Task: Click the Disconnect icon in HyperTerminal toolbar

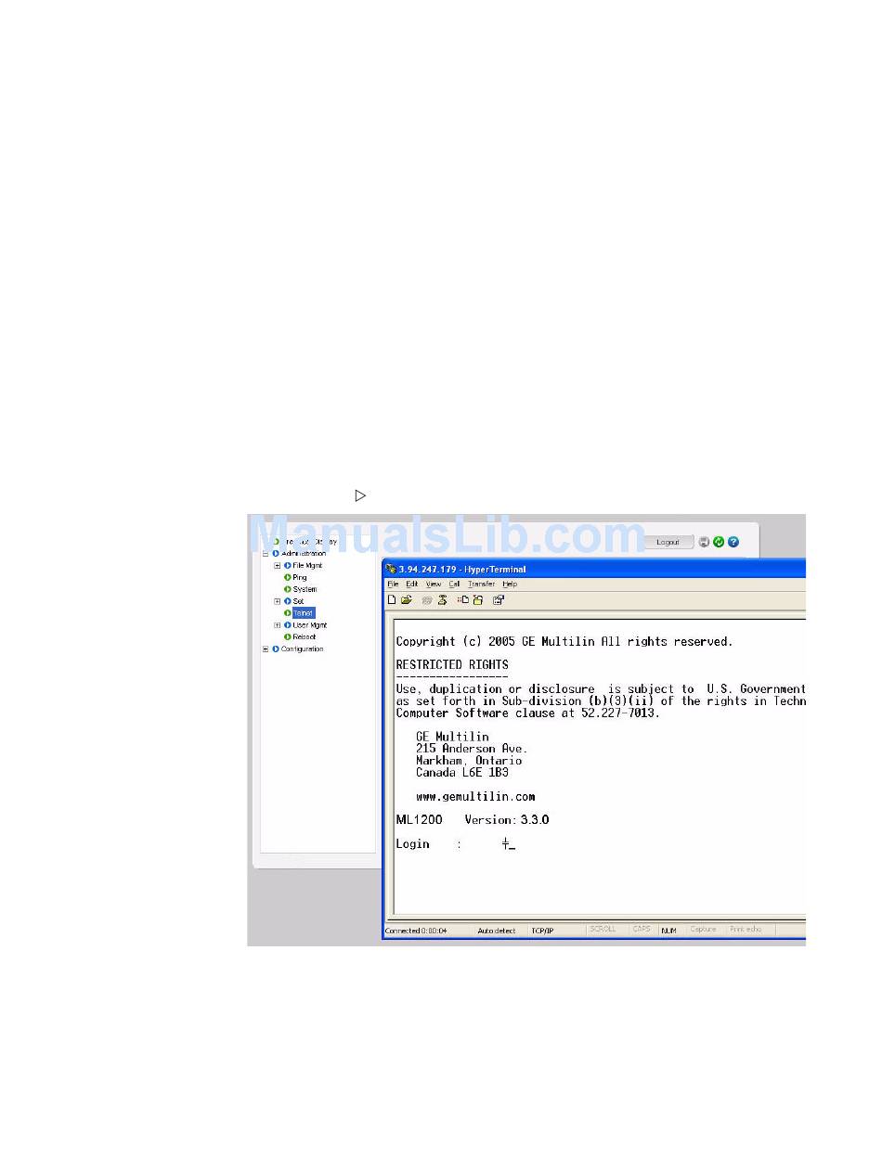Action: (443, 600)
